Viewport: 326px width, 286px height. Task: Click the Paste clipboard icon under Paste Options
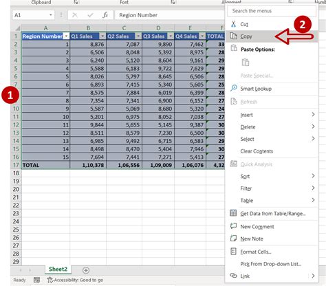pos(246,62)
